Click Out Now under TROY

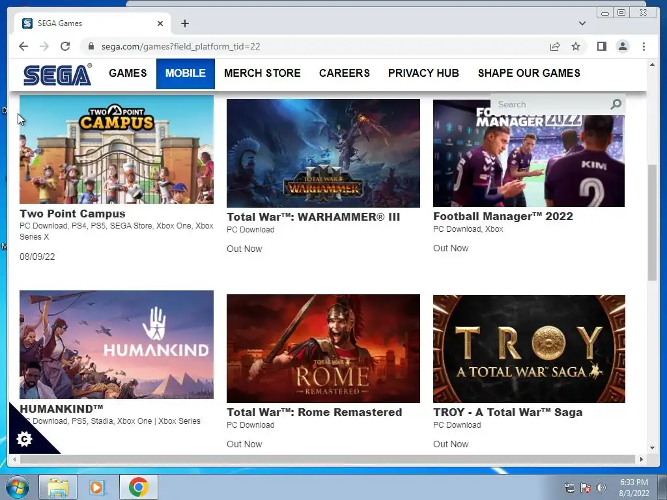(x=451, y=444)
